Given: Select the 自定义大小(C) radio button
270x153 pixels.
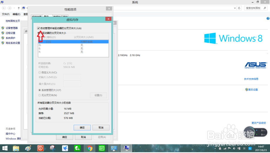Looking at the screenshot, I should 40,72.
